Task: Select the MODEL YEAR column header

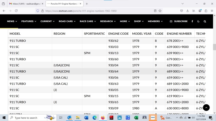Action: 142,34
